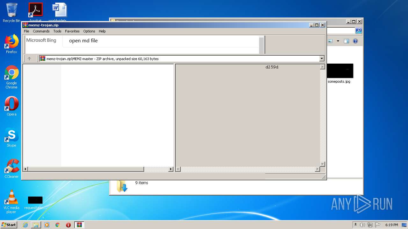Click the Downloads folder icon in details pane
Viewport: 408px width, 229px height.
[x=122, y=186]
